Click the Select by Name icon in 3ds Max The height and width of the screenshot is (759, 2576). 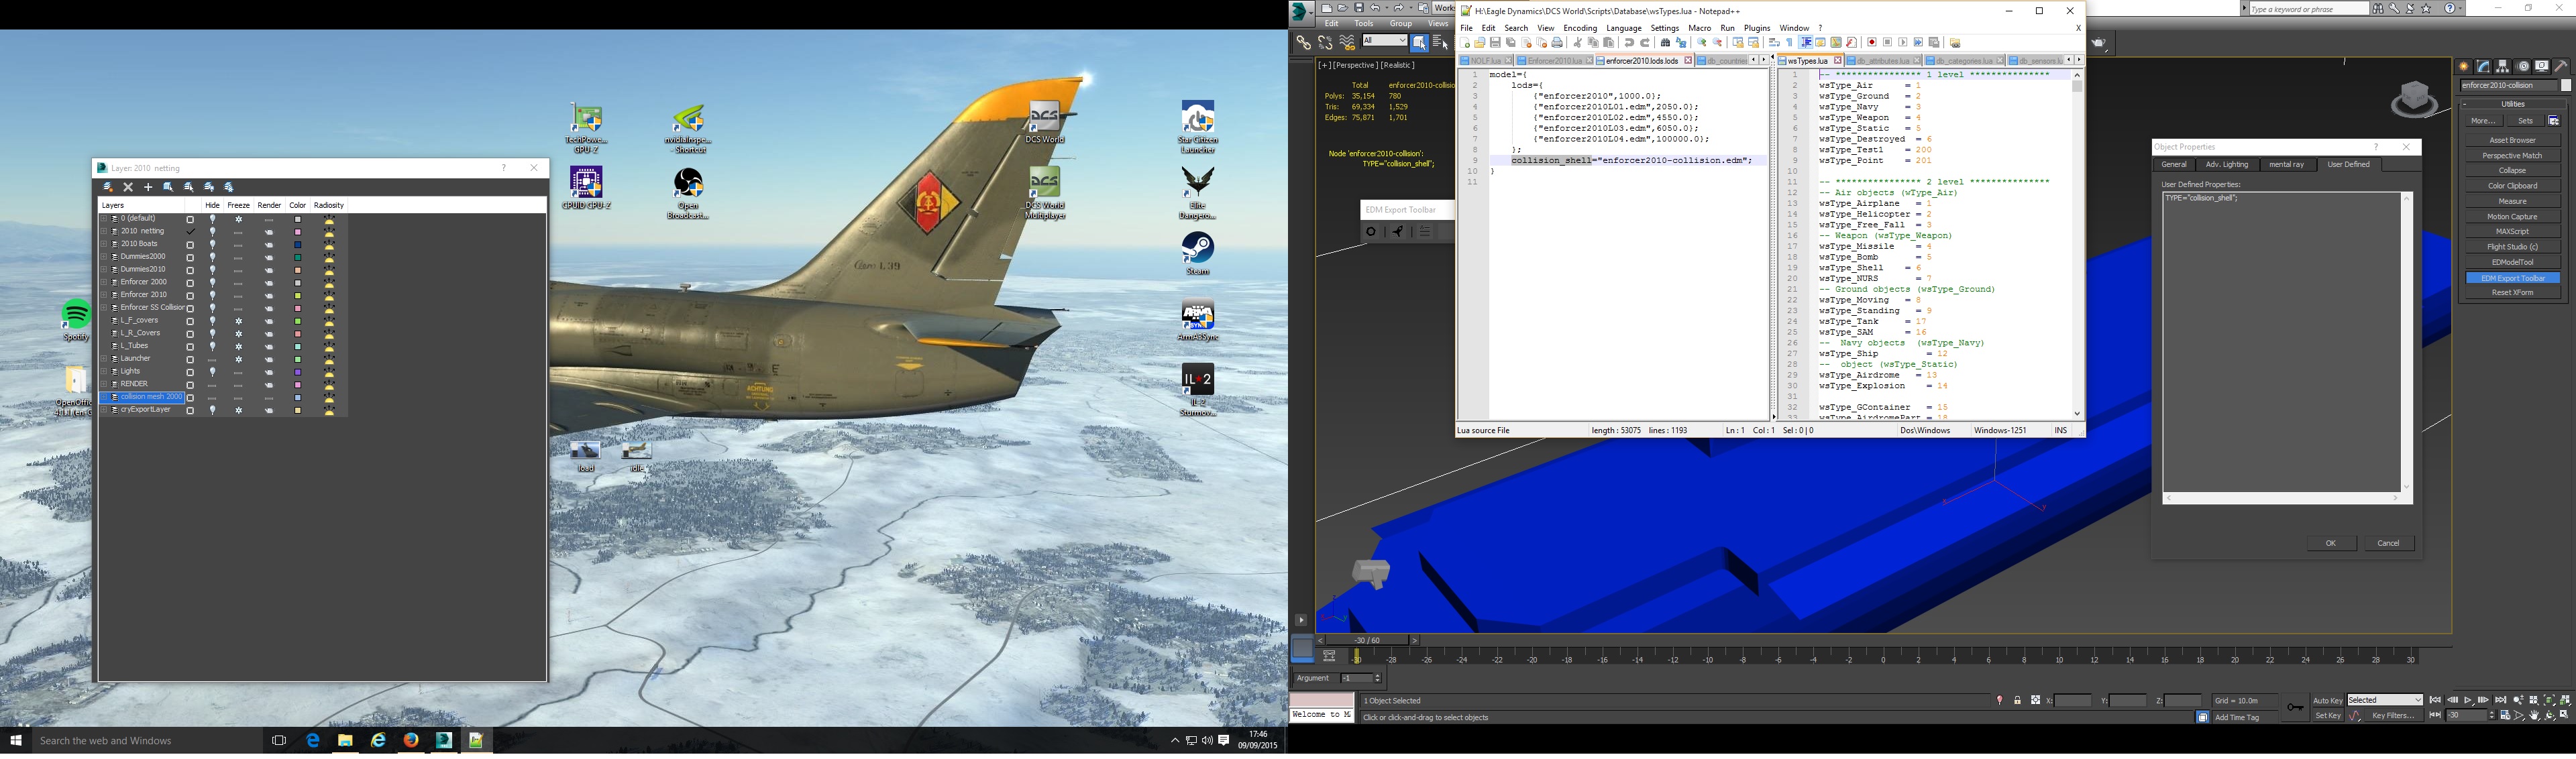pyautogui.click(x=1440, y=42)
